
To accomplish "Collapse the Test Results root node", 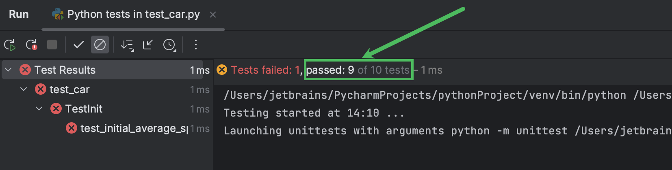I will [x=8, y=70].
